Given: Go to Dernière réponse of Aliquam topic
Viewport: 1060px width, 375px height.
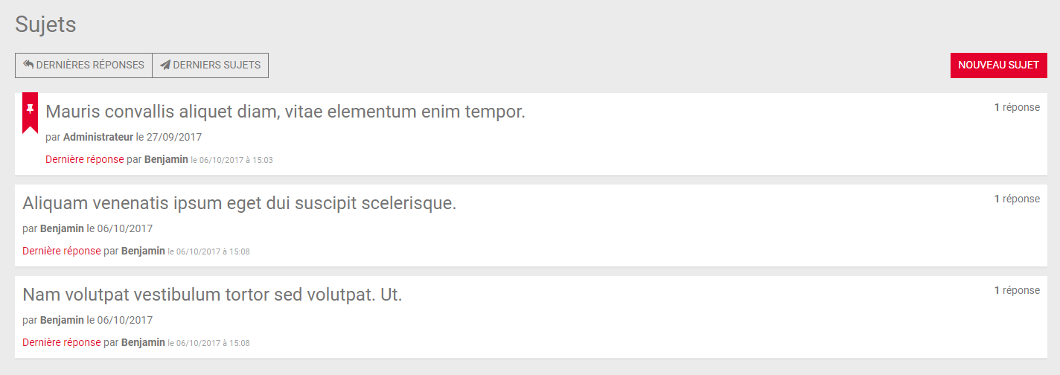Looking at the screenshot, I should [x=62, y=251].
